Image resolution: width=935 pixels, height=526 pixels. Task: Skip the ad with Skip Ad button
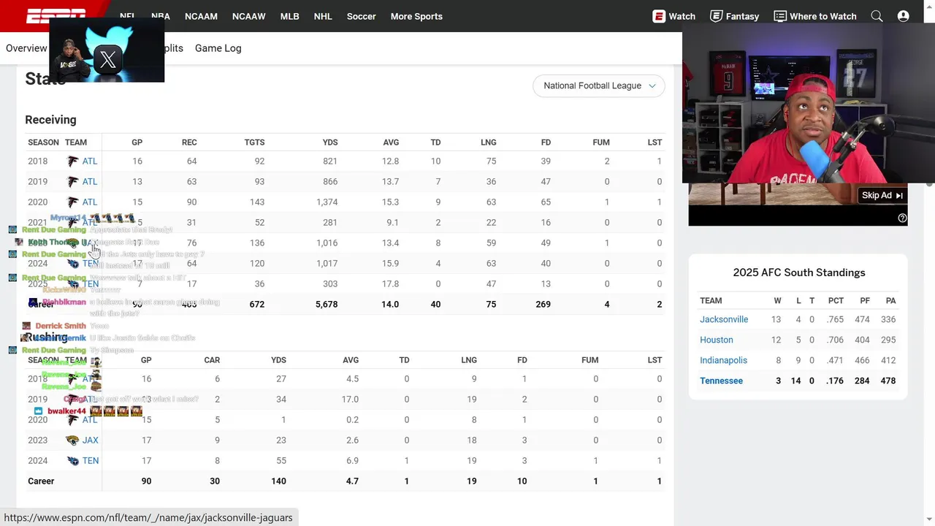coord(882,195)
